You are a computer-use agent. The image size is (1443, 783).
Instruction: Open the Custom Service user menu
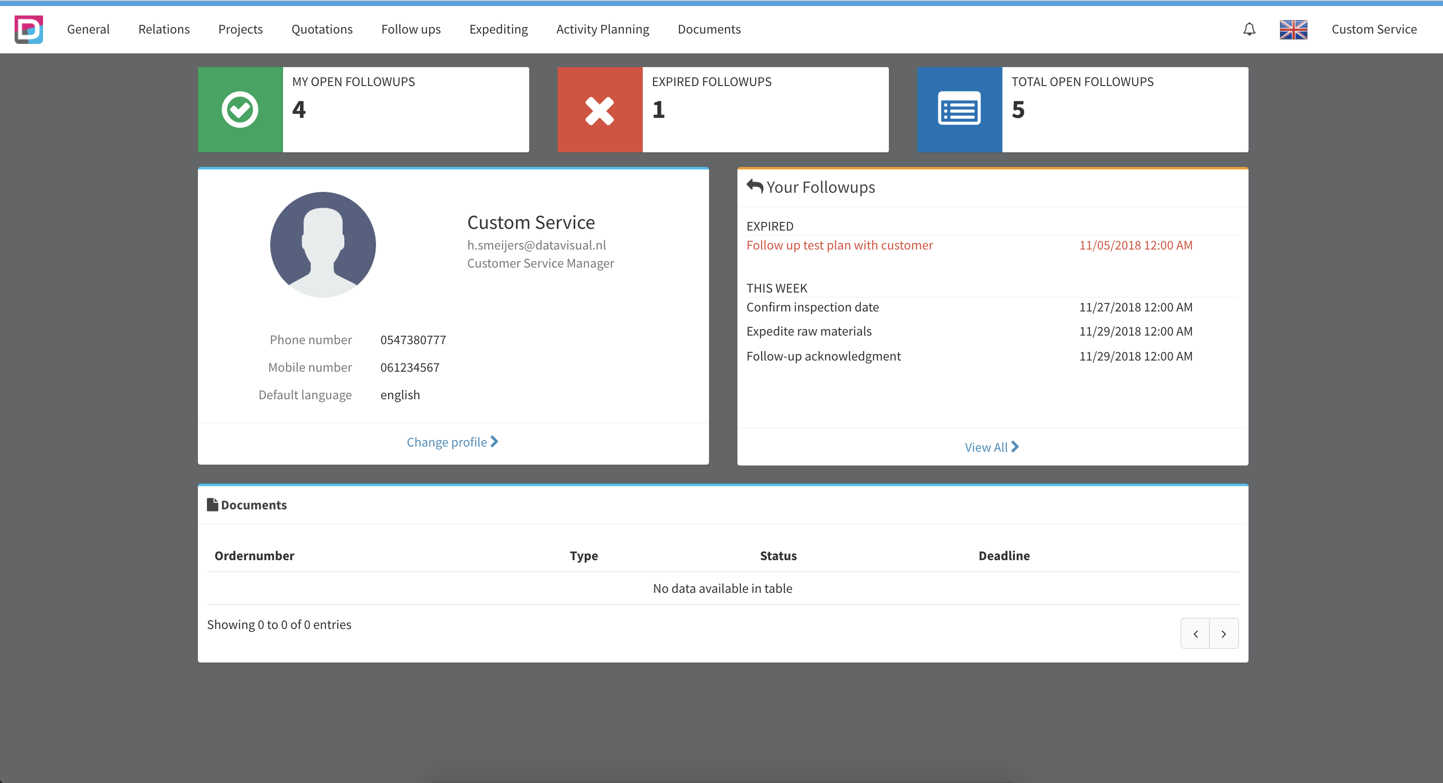[x=1374, y=29]
